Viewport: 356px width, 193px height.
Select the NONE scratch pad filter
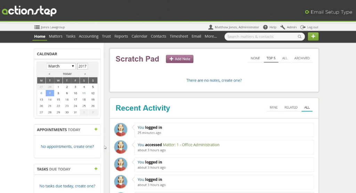tap(255, 58)
